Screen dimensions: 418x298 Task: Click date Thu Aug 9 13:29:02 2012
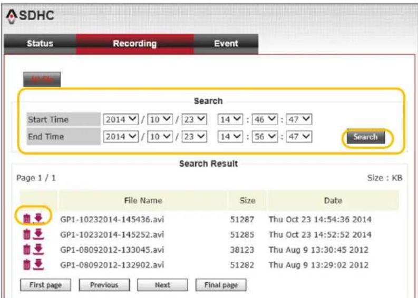318,265
